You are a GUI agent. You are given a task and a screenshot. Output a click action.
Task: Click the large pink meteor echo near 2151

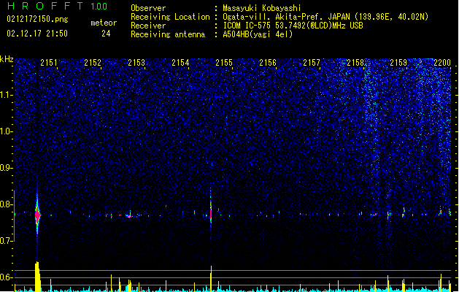pos(37,215)
